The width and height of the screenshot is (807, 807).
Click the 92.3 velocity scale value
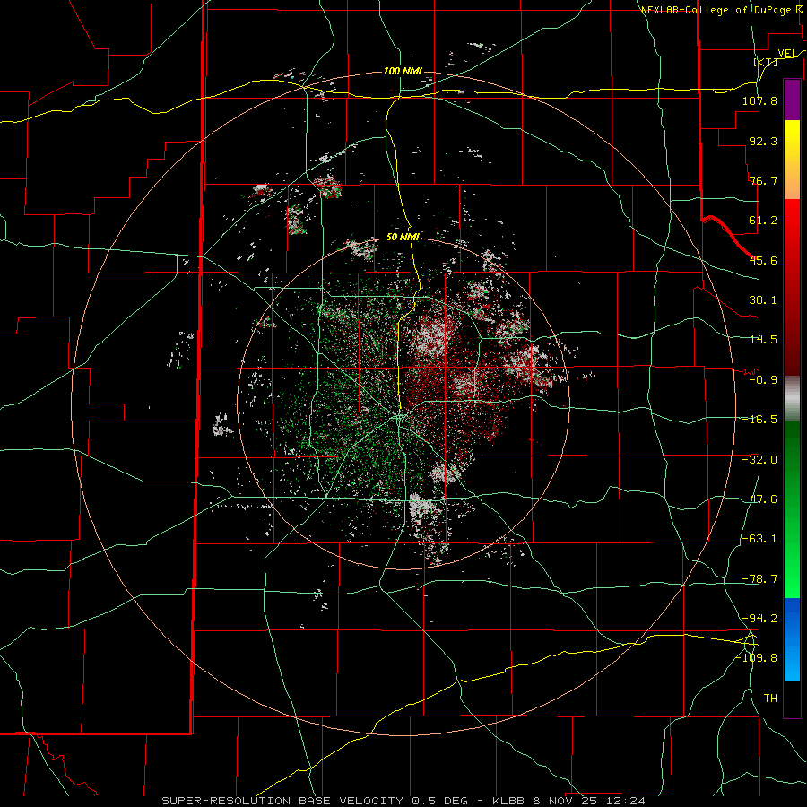click(763, 141)
